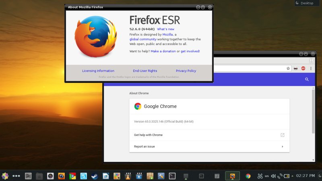Open the folder file manager launcher

coord(39,176)
